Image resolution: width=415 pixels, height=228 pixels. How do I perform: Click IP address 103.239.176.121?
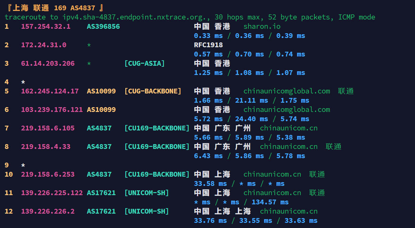pos(52,110)
